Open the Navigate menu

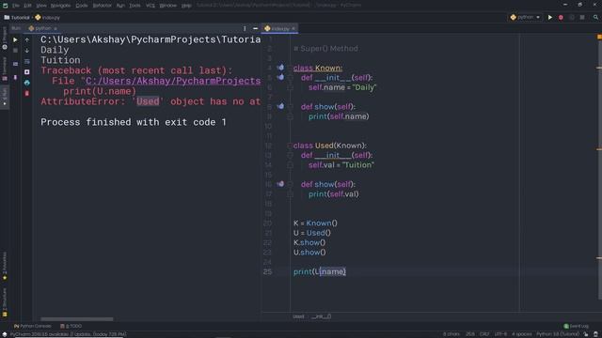[x=60, y=6]
